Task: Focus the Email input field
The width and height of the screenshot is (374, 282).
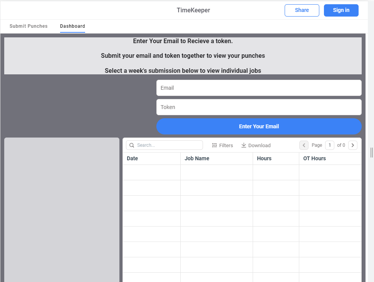Action: pos(258,88)
